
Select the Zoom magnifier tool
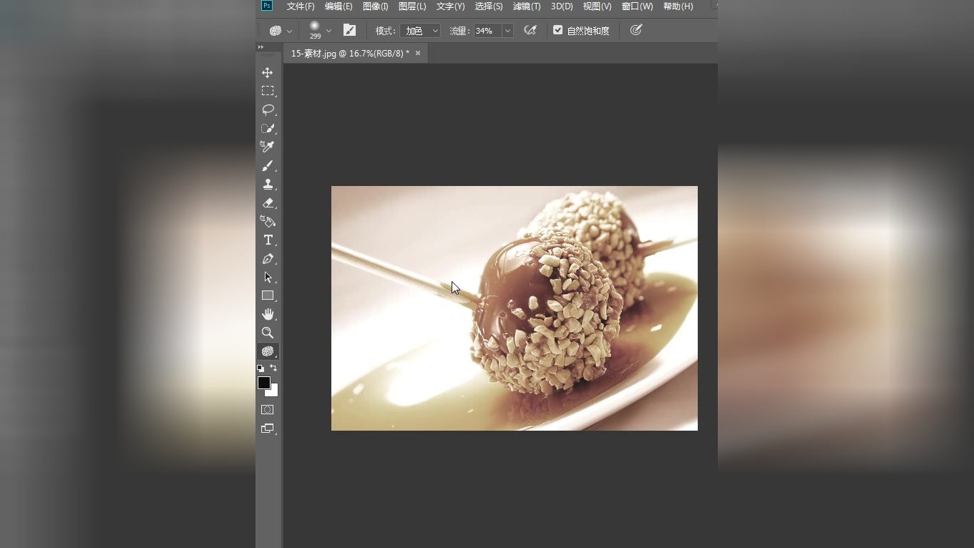coord(268,333)
